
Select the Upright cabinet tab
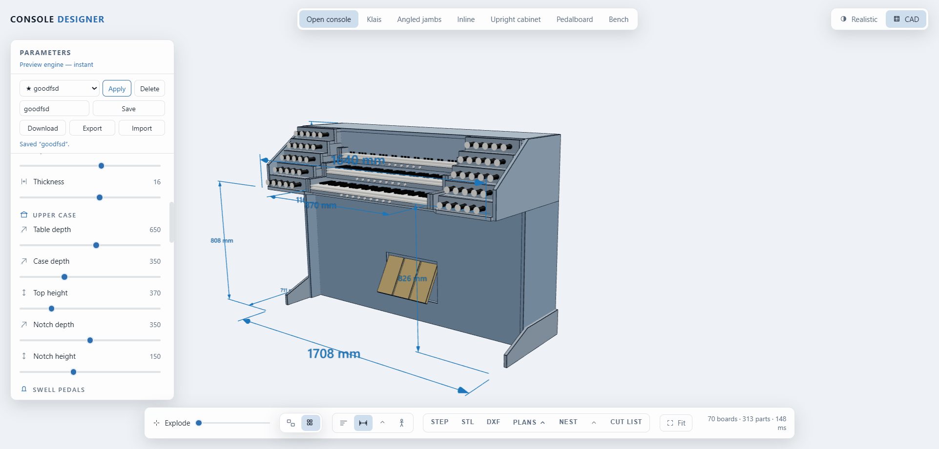(516, 20)
